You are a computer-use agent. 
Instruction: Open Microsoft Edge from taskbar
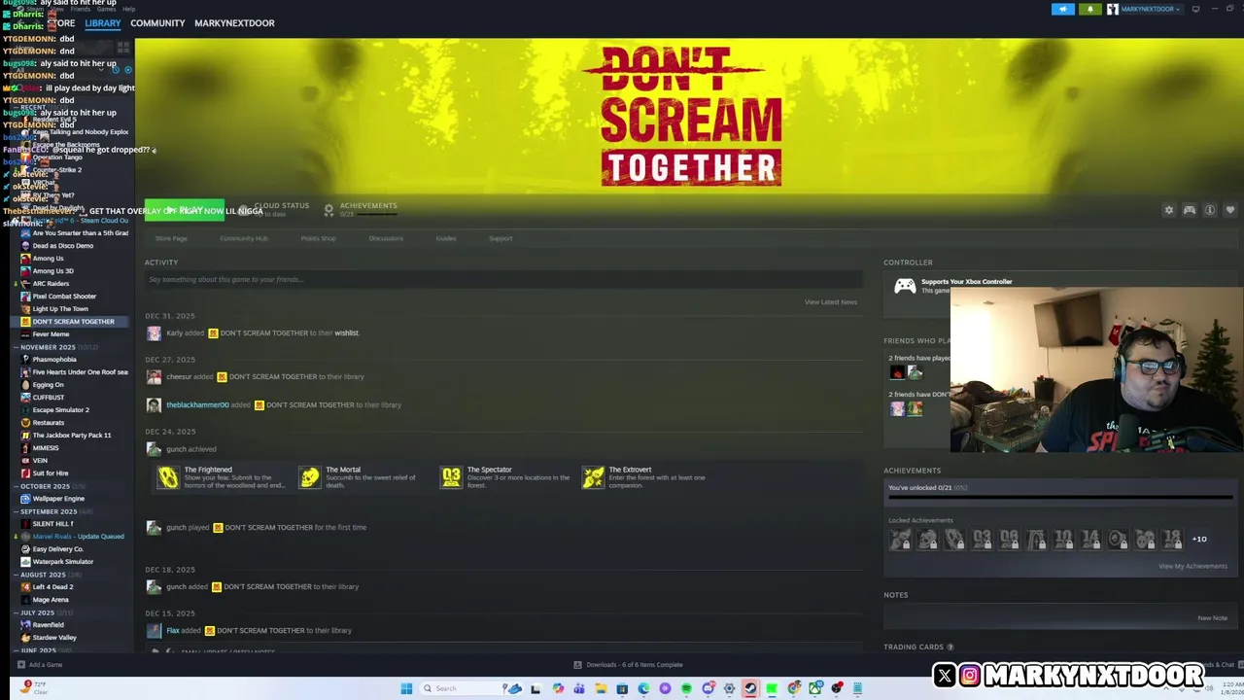point(643,688)
